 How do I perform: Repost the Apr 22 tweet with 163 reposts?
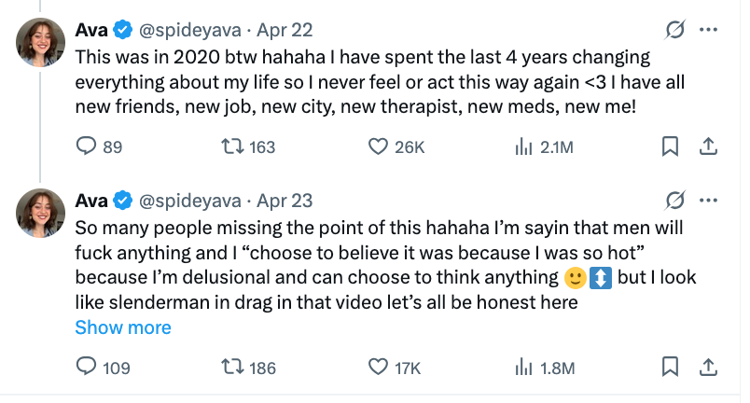coord(232,146)
